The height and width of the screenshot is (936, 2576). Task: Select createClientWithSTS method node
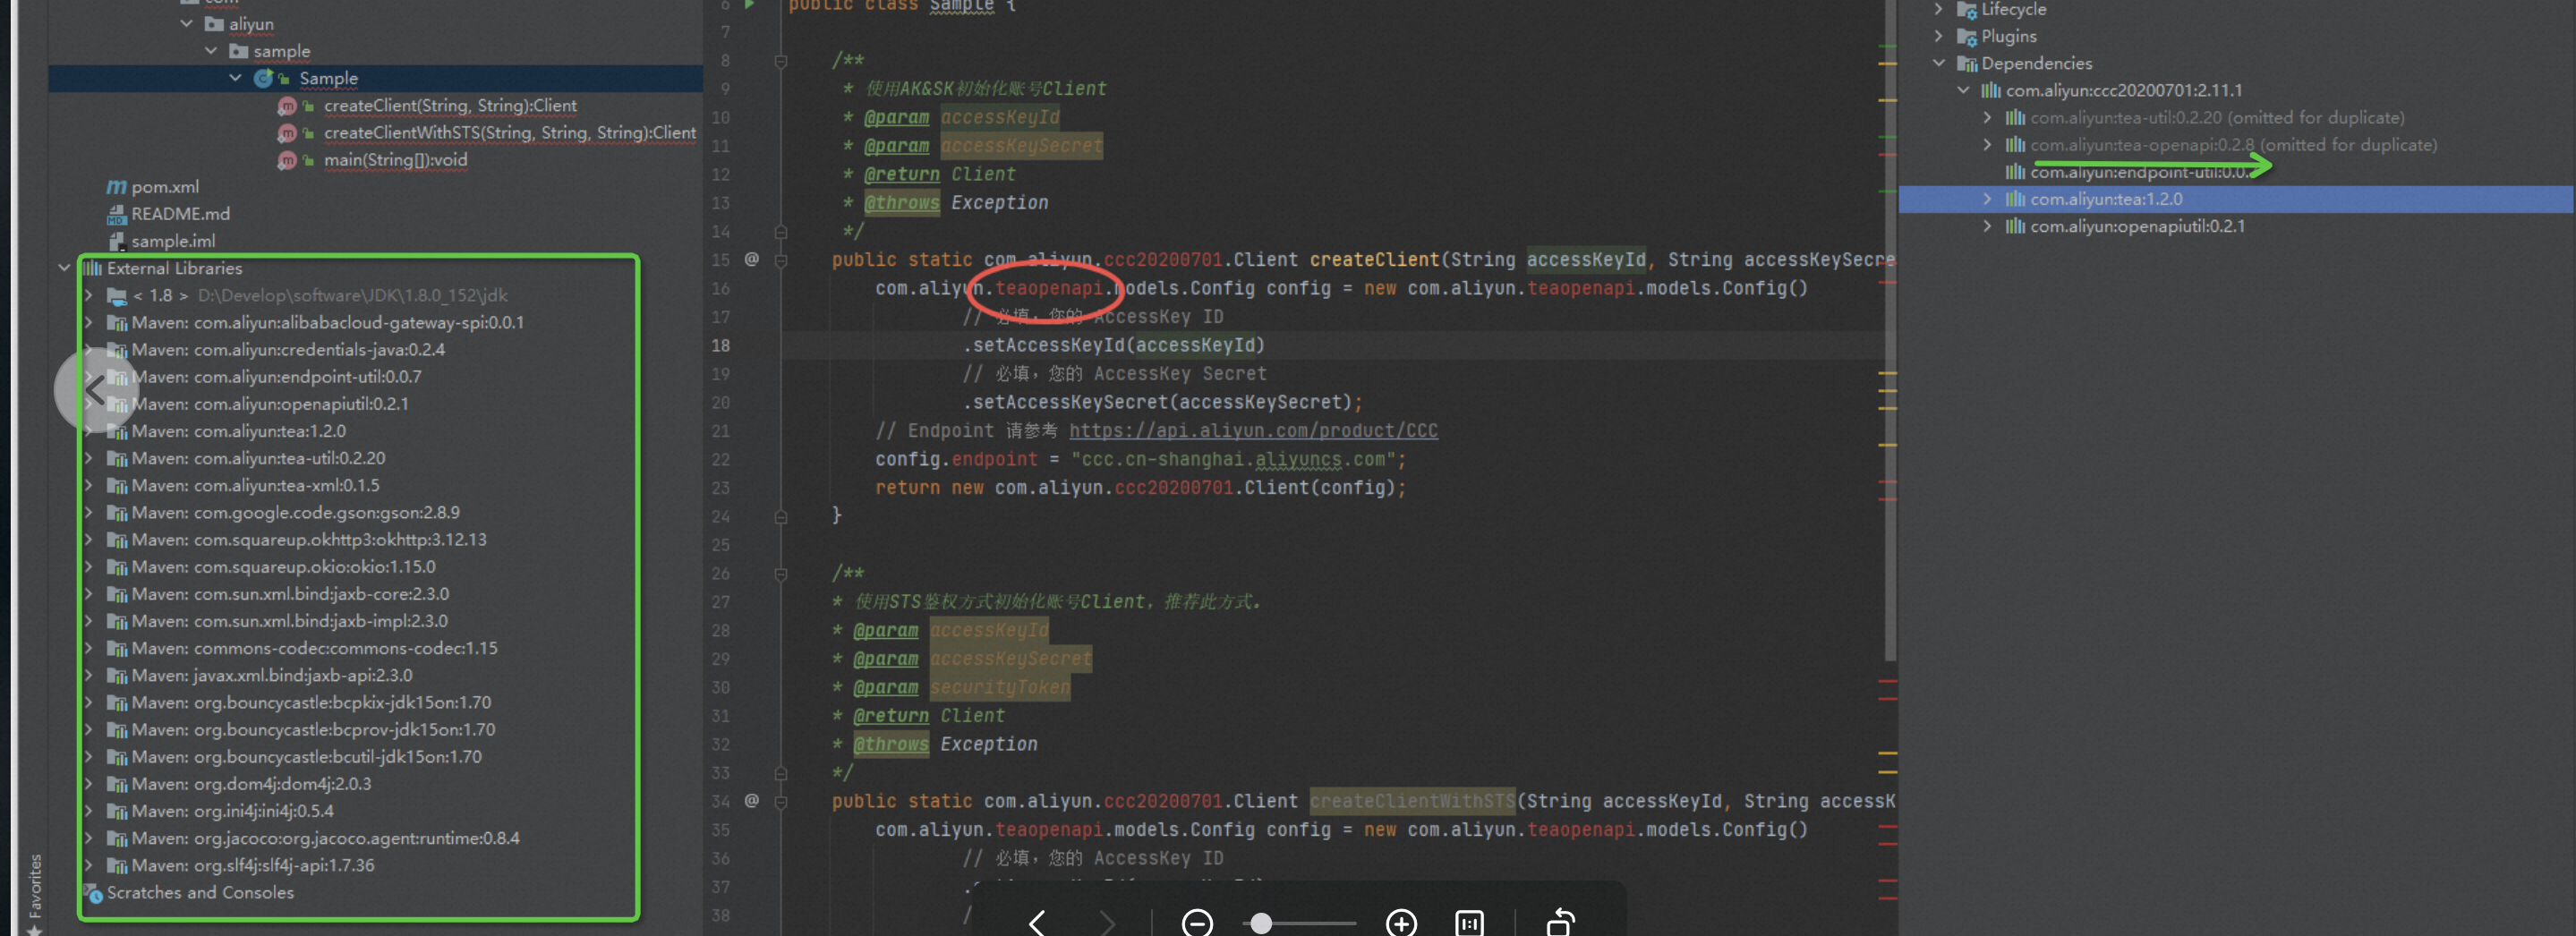[510, 132]
